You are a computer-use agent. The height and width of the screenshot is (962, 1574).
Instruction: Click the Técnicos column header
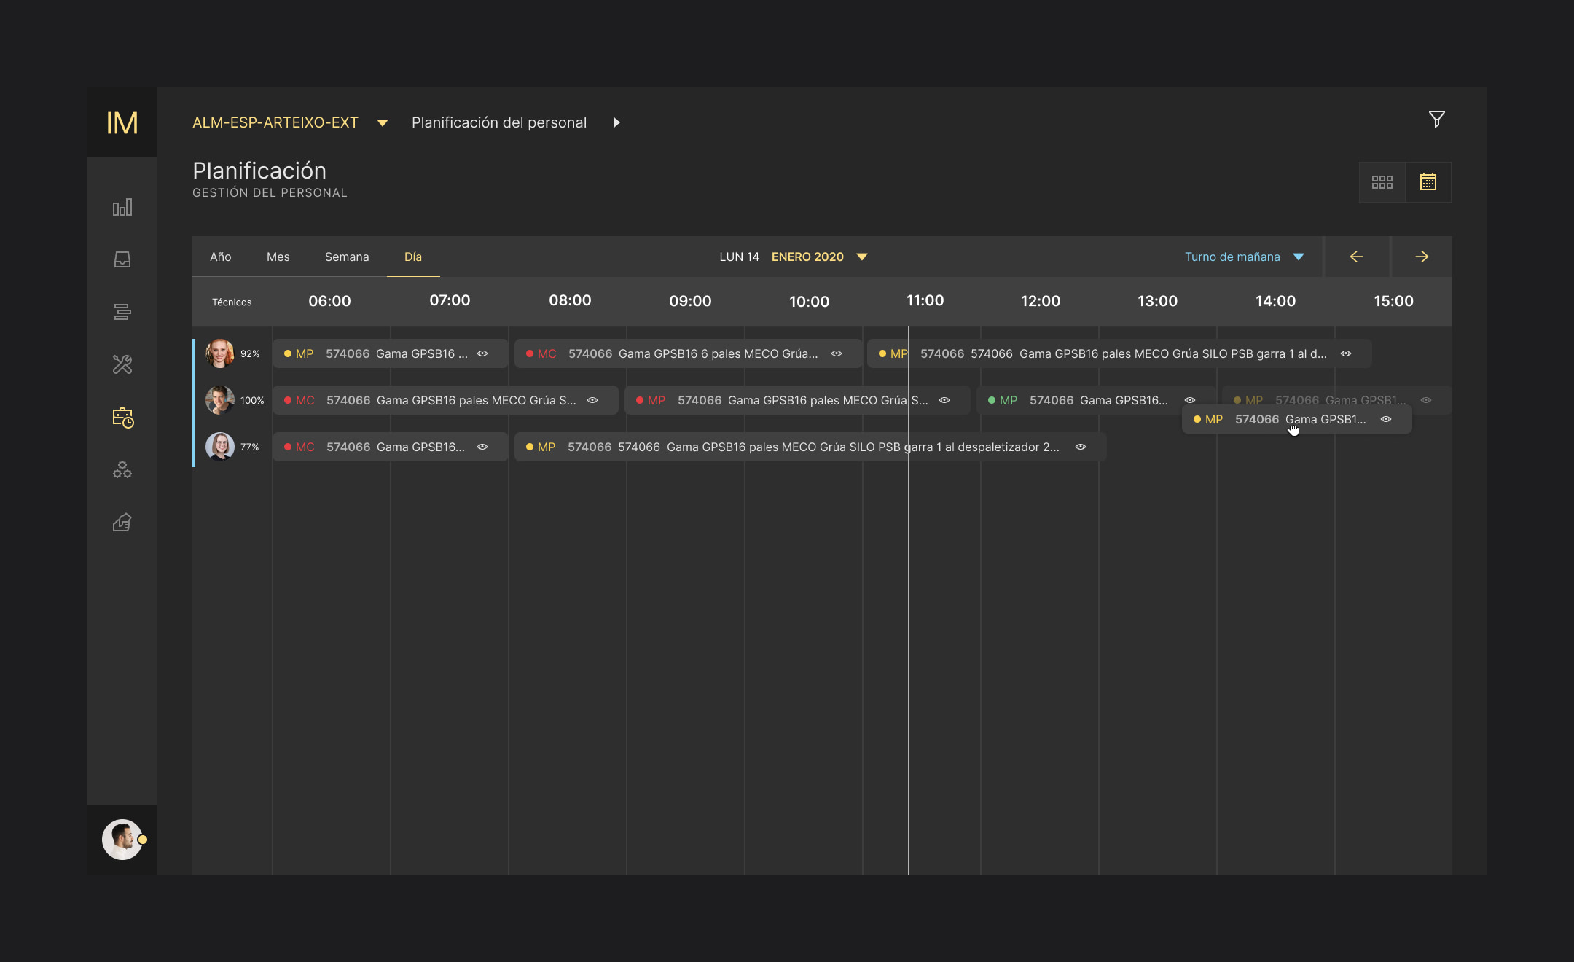pos(232,302)
